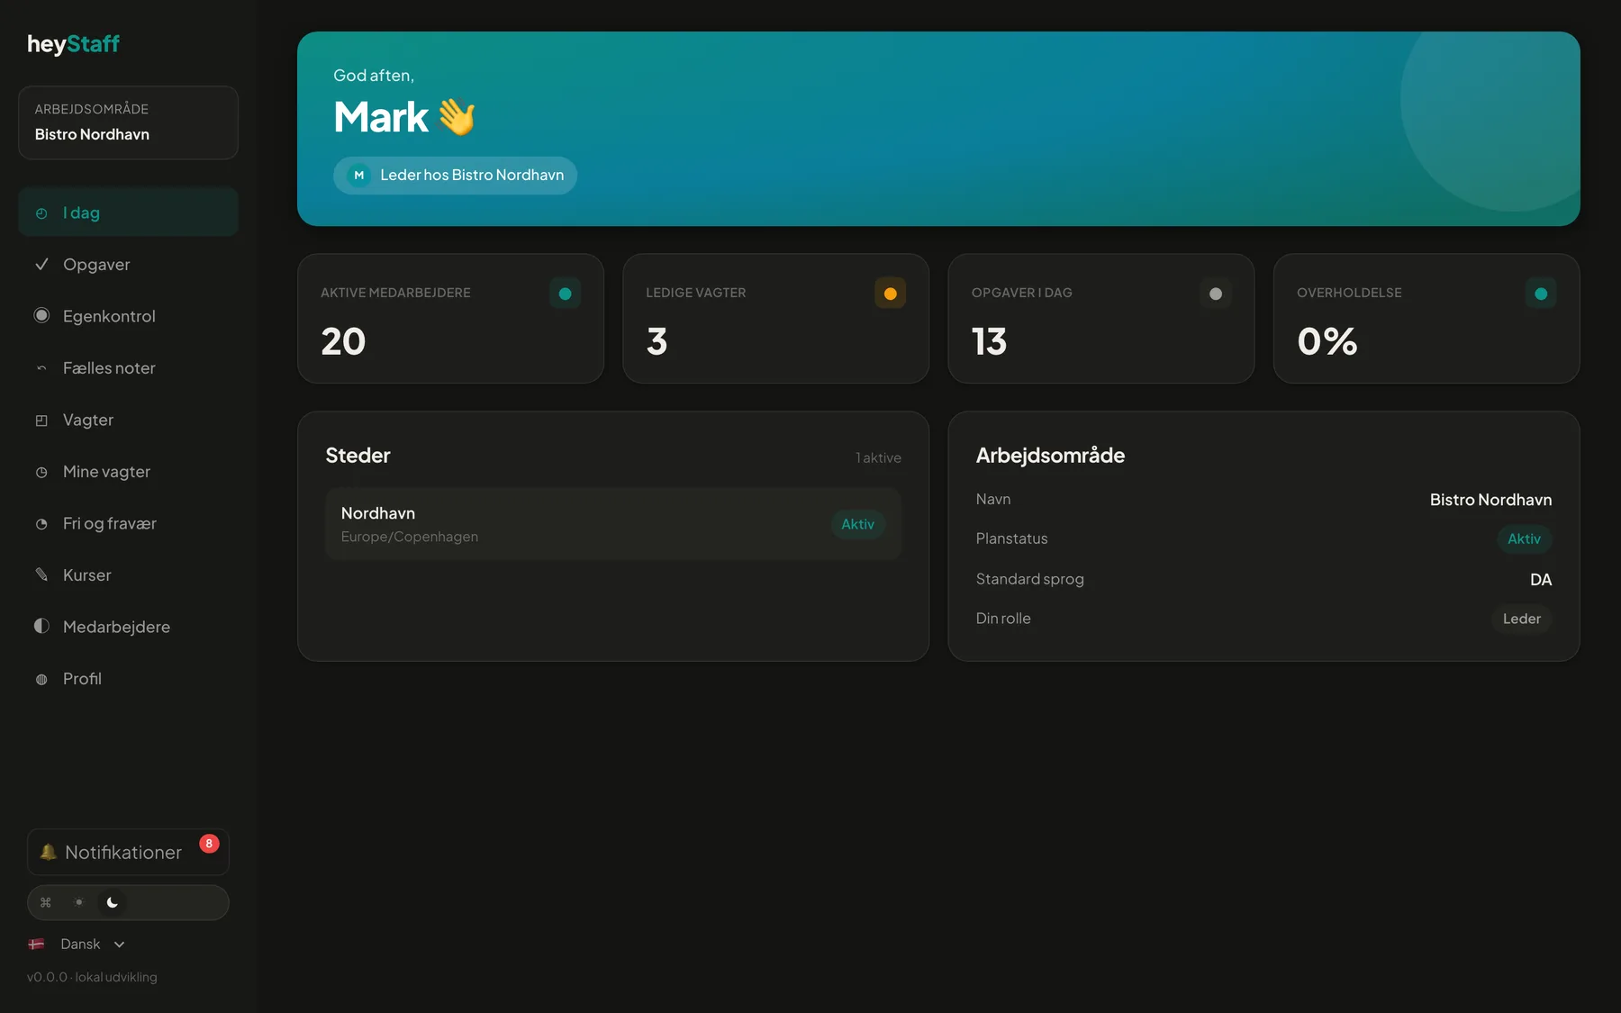Open Fælles noter in the sidebar
The height and width of the screenshot is (1013, 1621).
[128, 368]
